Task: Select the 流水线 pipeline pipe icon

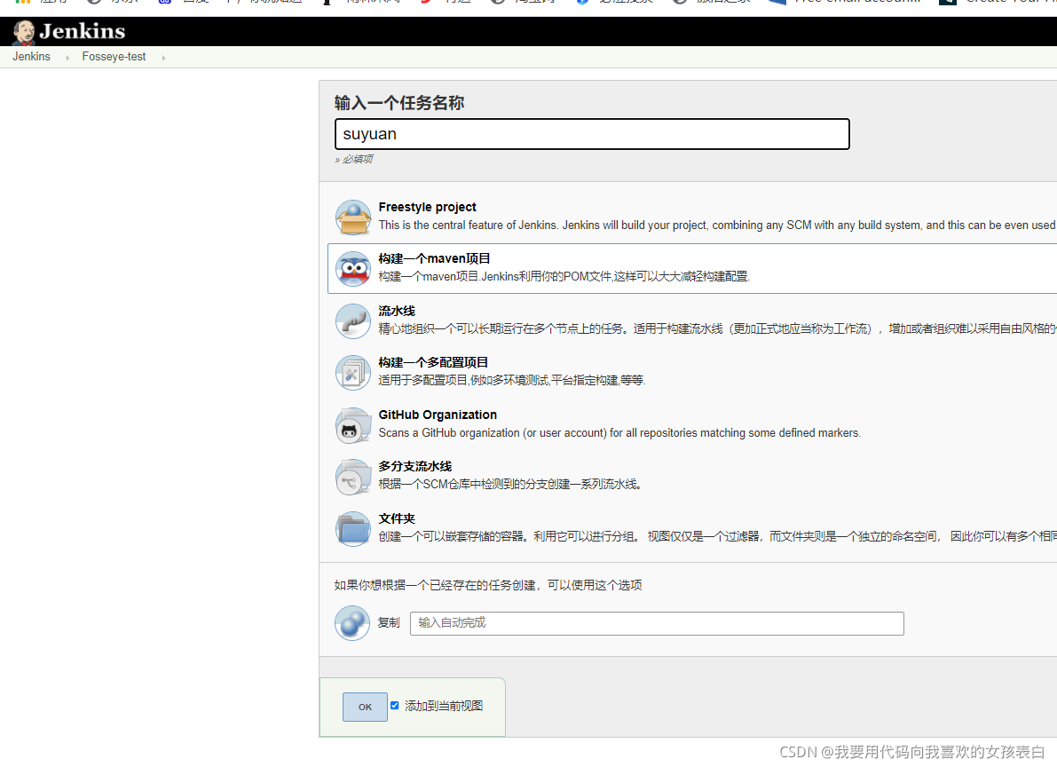Action: (353, 321)
